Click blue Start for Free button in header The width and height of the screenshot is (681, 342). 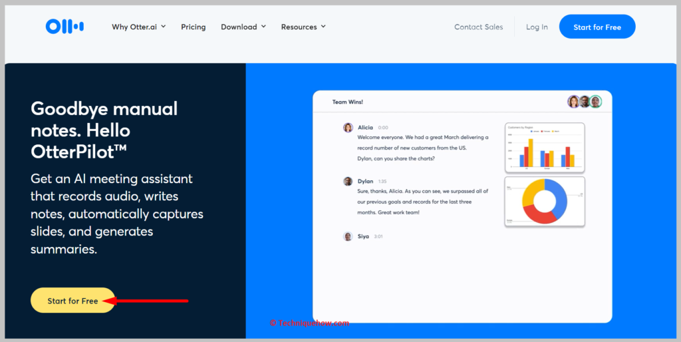597,27
